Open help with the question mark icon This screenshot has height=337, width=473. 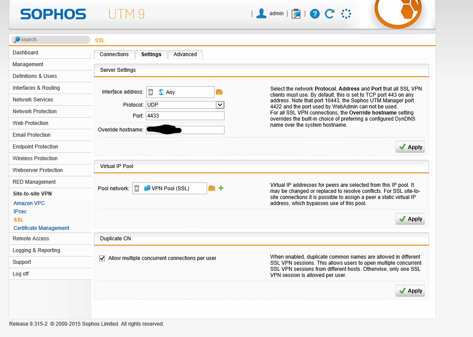315,14
